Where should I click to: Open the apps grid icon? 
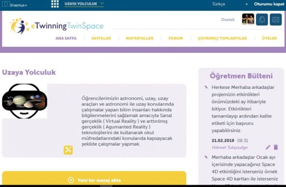click(x=55, y=4)
